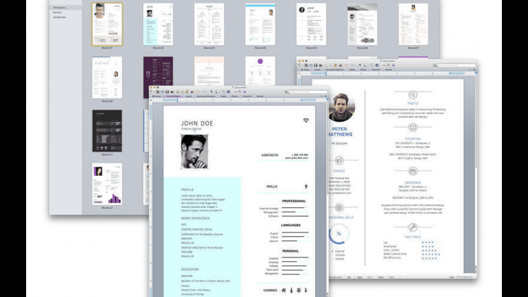
Task: Select Resume 08 template thumbnail
Action: click(x=107, y=78)
